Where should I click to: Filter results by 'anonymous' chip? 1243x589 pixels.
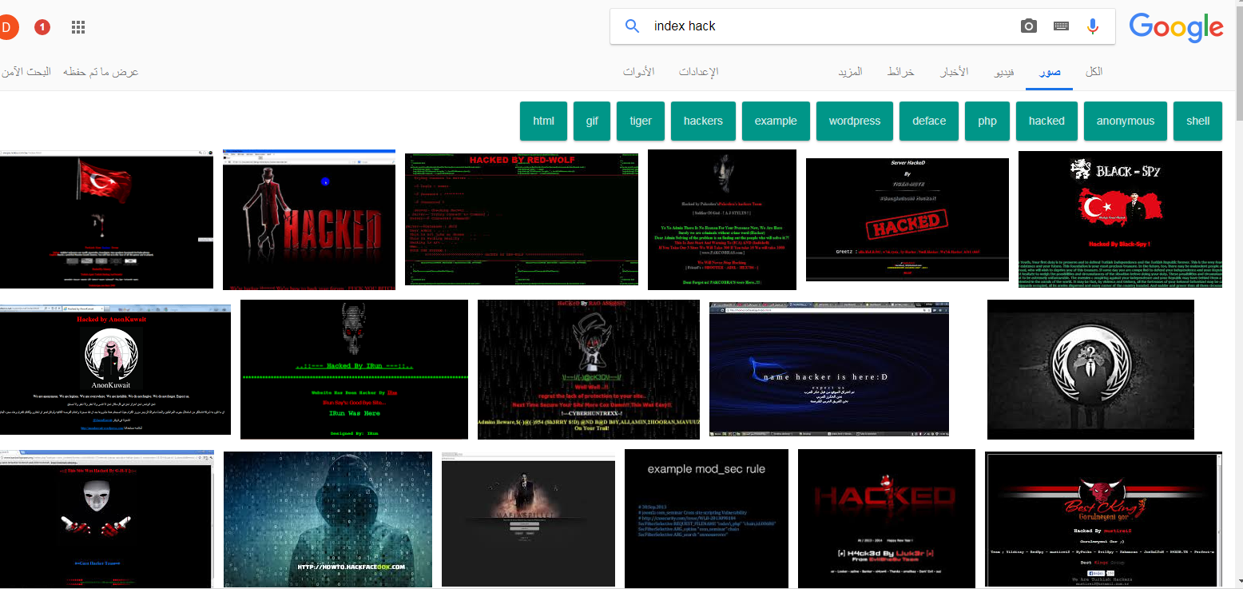(x=1125, y=121)
